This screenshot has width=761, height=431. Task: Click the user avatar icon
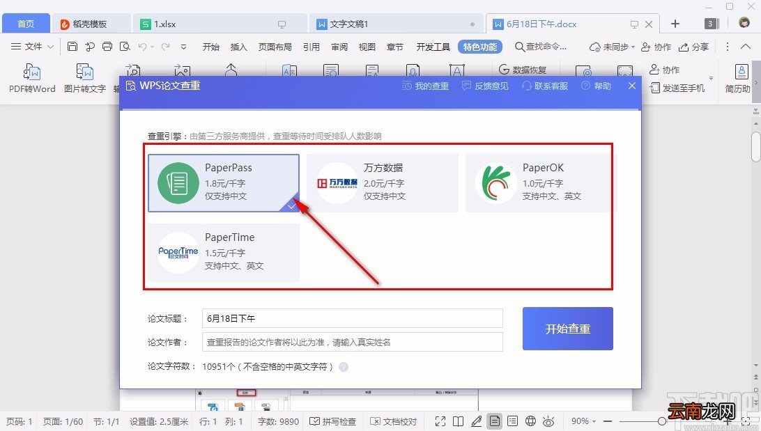click(744, 23)
